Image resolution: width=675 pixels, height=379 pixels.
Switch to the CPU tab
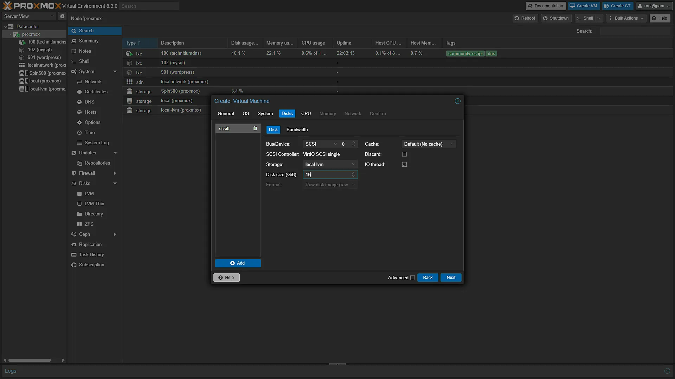(x=306, y=113)
